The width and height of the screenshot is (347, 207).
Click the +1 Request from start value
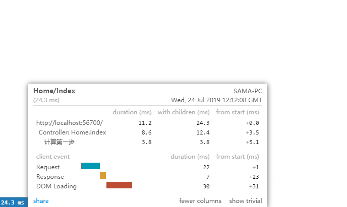pyautogui.click(x=256, y=167)
